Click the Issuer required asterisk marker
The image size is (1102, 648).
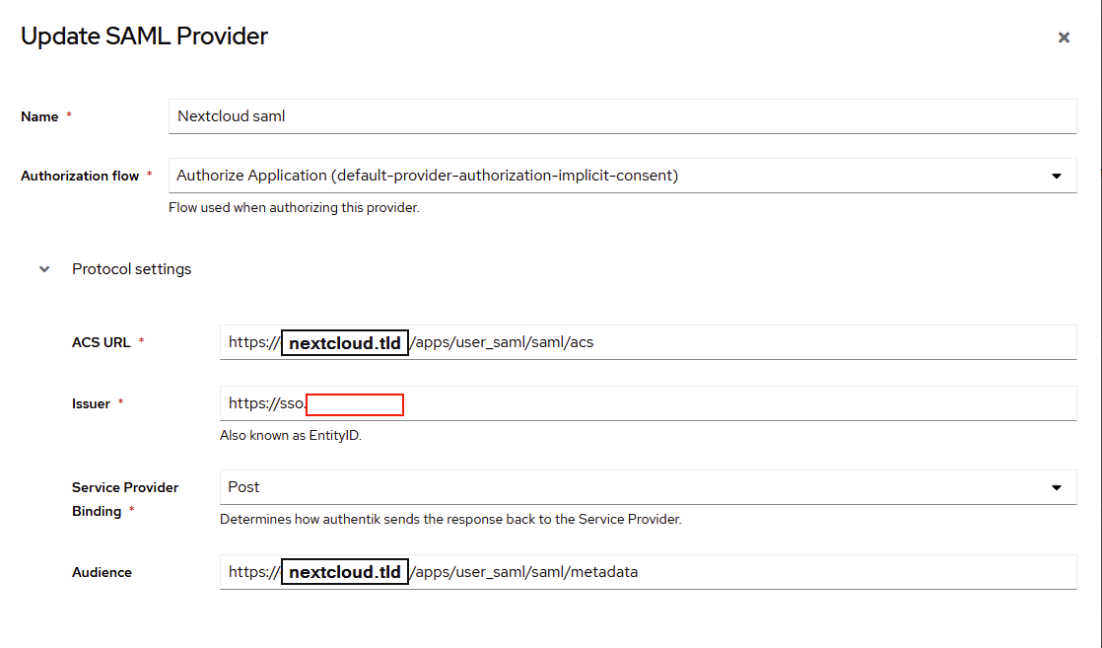point(119,402)
